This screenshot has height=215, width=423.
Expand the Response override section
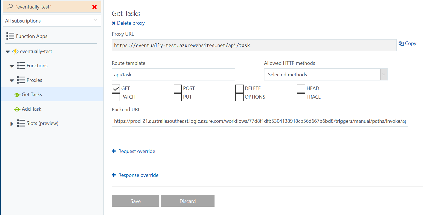pyautogui.click(x=138, y=175)
